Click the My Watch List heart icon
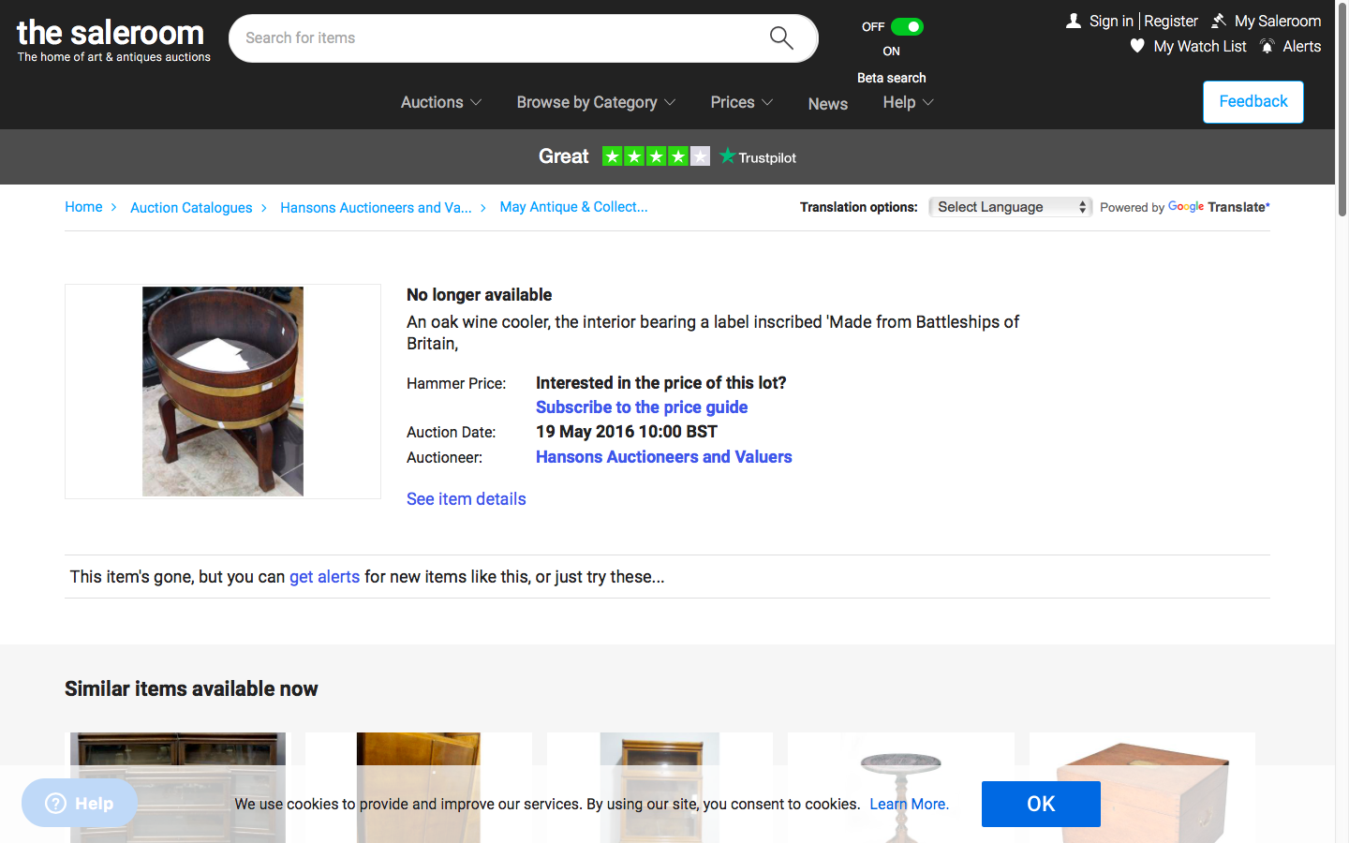This screenshot has width=1349, height=843. (1137, 46)
